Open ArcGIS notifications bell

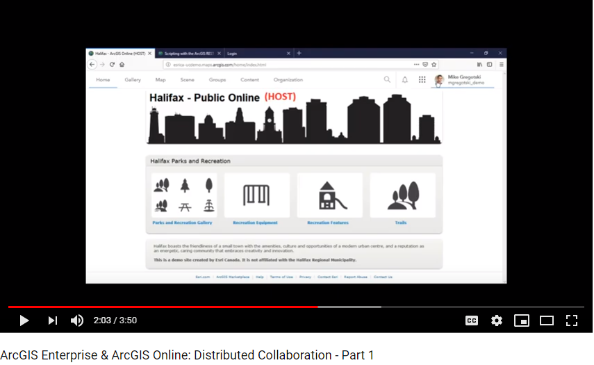tap(404, 79)
